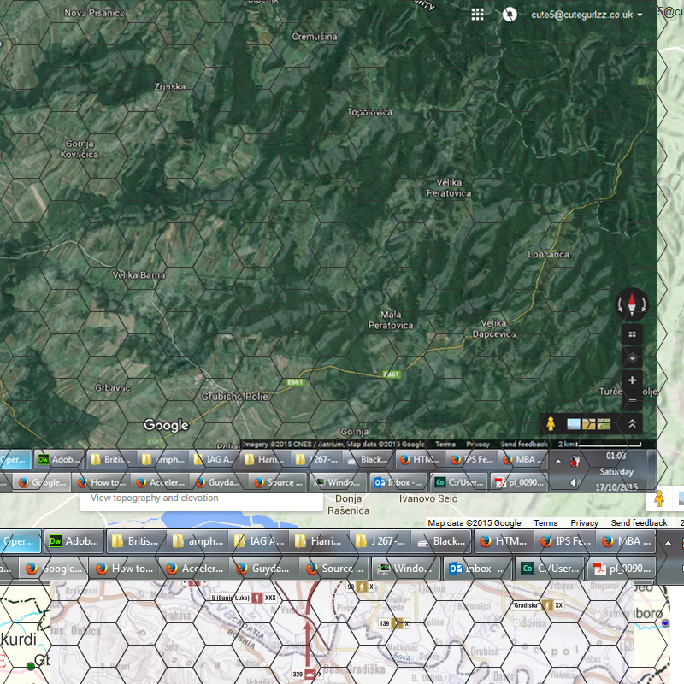684x684 pixels.
Task: Click the Grbavac map label
Action: [113, 387]
